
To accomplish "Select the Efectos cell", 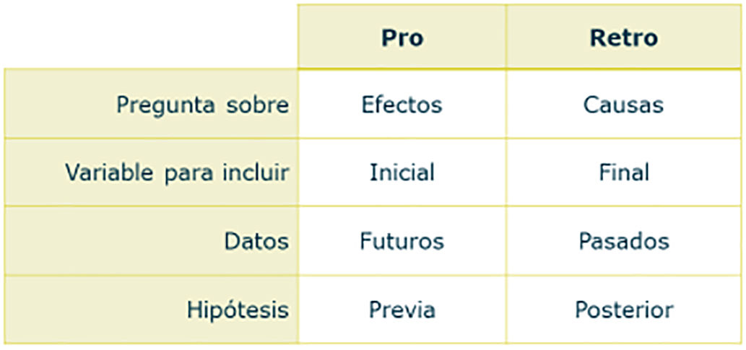I will (402, 105).
